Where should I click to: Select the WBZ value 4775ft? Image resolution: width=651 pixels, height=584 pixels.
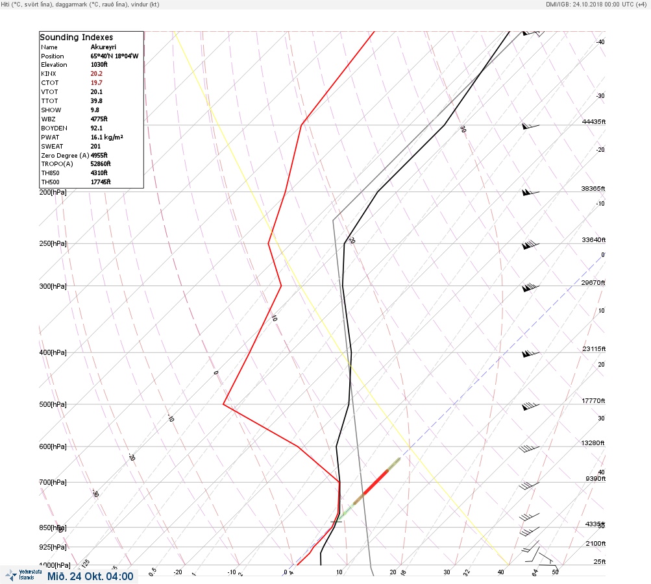(x=99, y=119)
